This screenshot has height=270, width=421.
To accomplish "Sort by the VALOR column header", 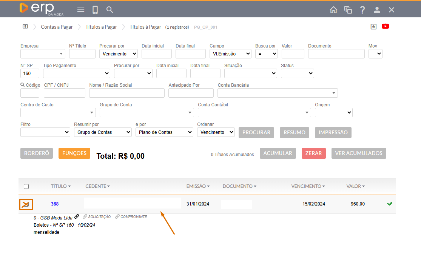I will coord(355,186).
